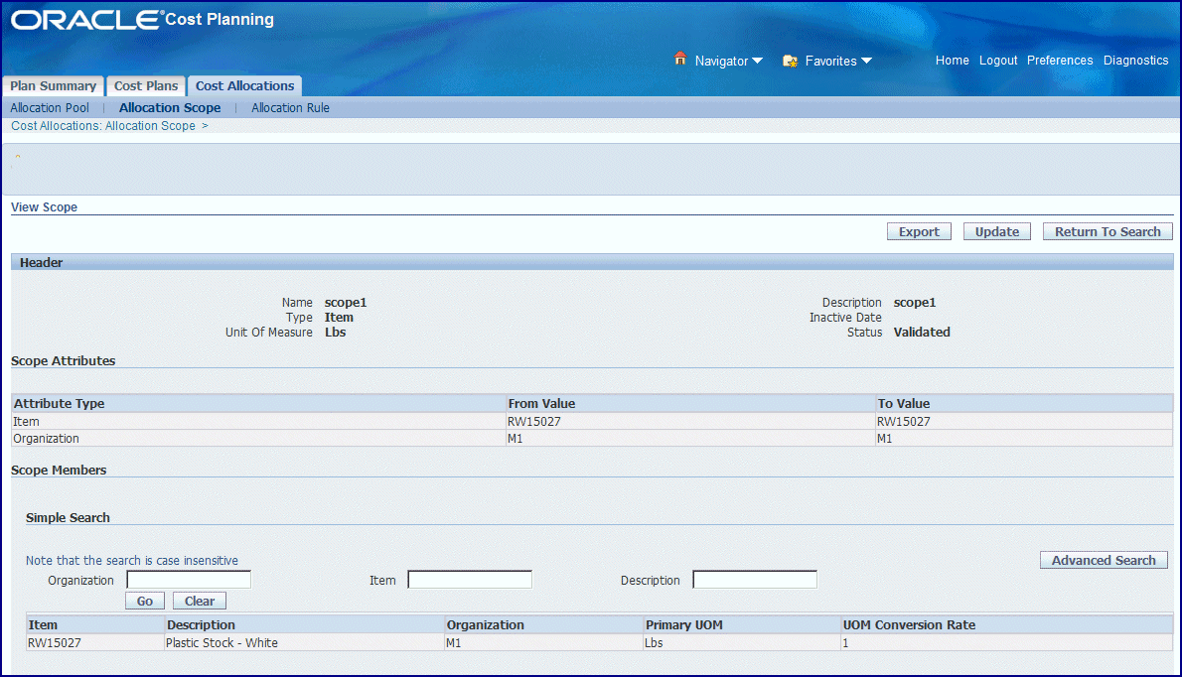Click the Favorites folder icon
Image resolution: width=1182 pixels, height=677 pixels.
point(790,61)
